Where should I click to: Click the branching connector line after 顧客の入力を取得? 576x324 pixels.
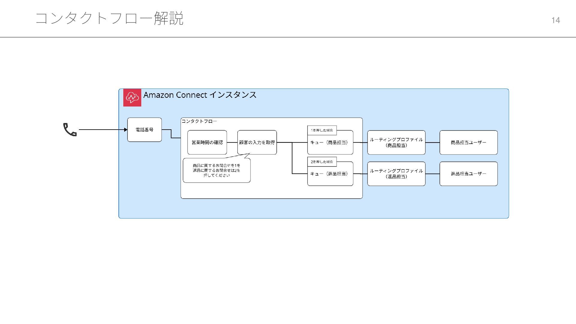(292, 158)
